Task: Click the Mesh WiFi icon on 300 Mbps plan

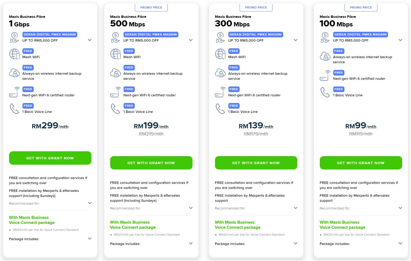Action: 220,54
